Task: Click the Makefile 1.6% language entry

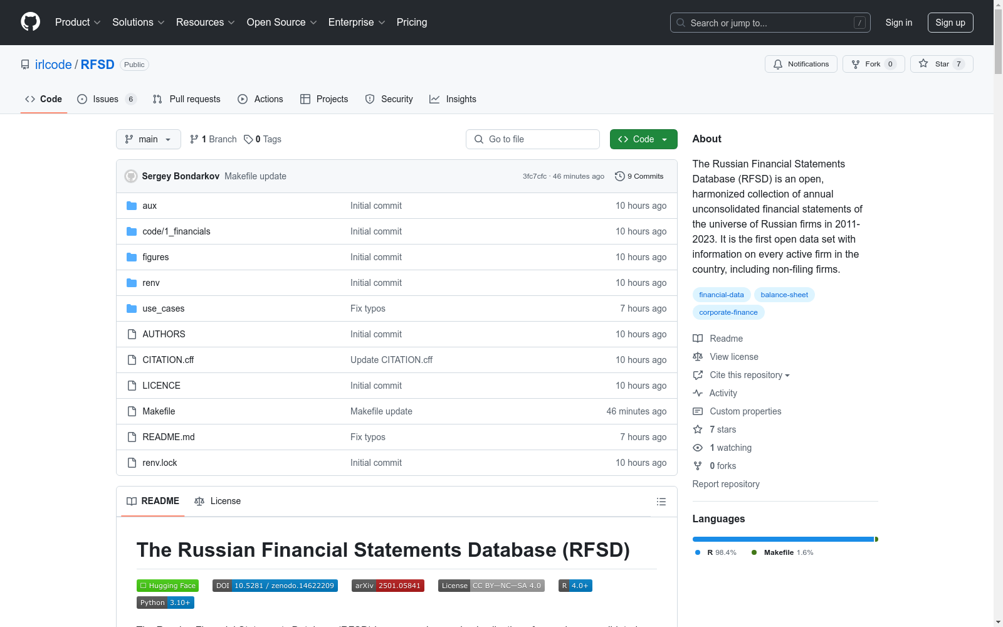Action: [782, 552]
